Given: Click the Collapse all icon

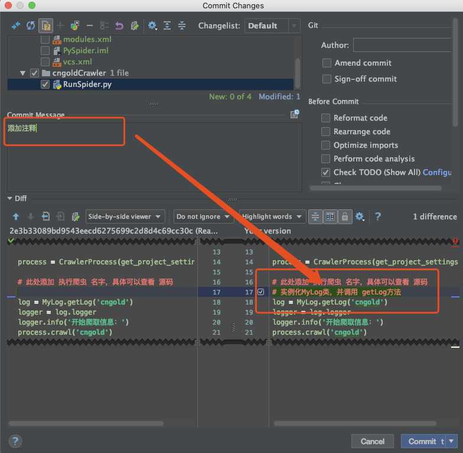Looking at the screenshot, I should click(x=182, y=26).
